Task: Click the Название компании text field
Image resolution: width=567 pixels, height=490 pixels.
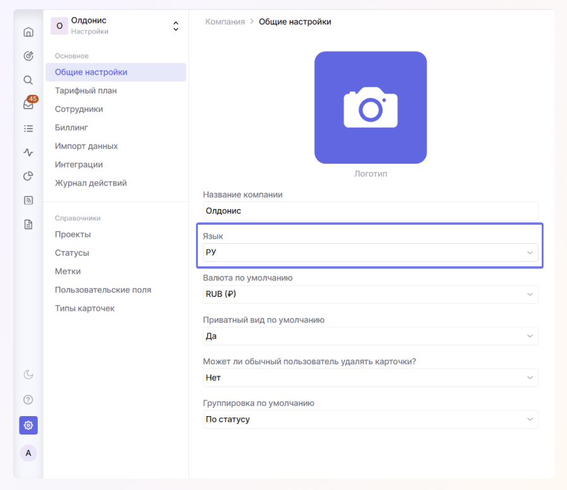Action: tap(370, 211)
